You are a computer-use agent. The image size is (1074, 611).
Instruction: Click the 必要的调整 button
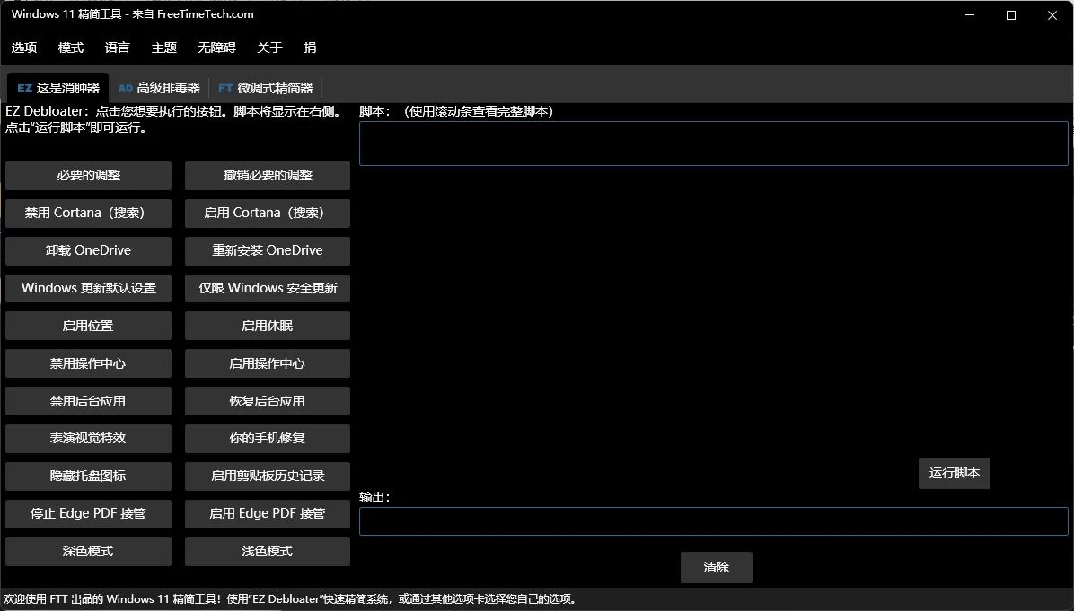point(88,176)
